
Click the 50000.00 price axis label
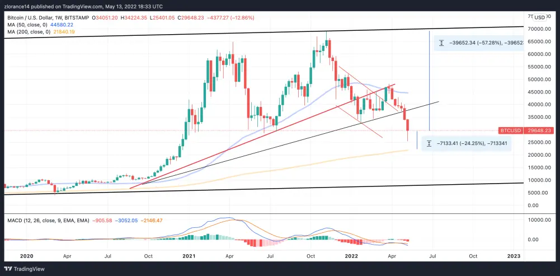tap(538, 79)
